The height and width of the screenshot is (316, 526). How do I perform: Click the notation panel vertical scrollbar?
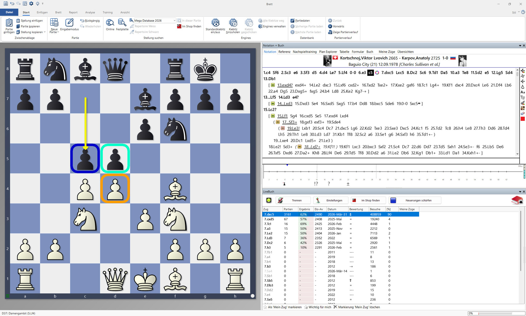click(517, 112)
